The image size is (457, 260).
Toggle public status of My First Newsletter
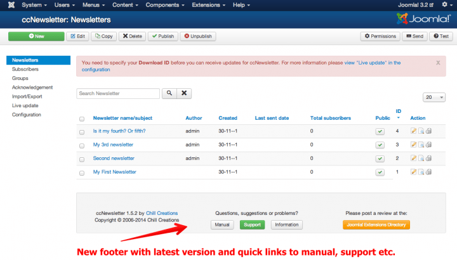(x=380, y=172)
